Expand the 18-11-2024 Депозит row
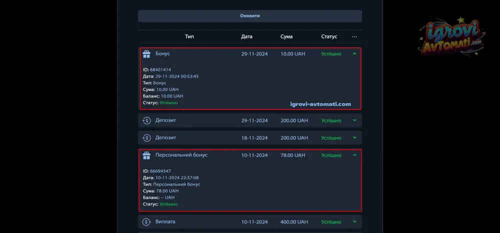Image resolution: width=500 pixels, height=233 pixels. tap(354, 137)
